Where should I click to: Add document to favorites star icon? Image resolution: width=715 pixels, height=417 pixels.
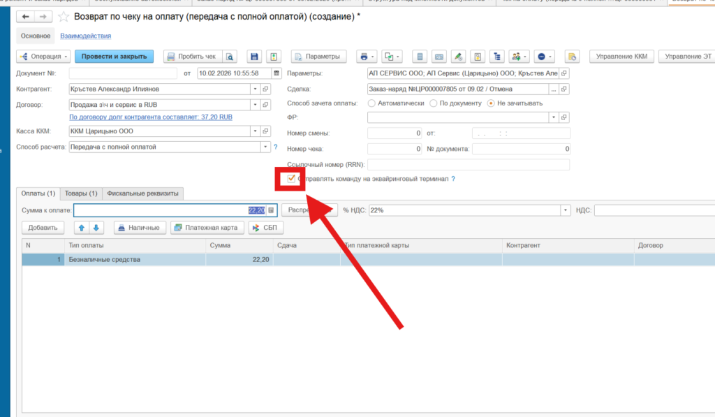point(64,16)
